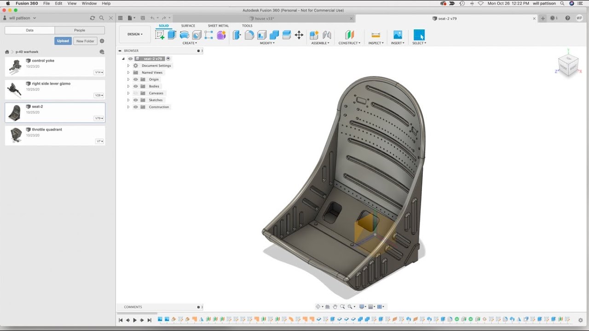
Task: Open timeline settings gear
Action: 580,320
